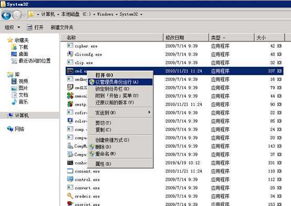Choose 打开(O) in the context menu

pos(120,75)
